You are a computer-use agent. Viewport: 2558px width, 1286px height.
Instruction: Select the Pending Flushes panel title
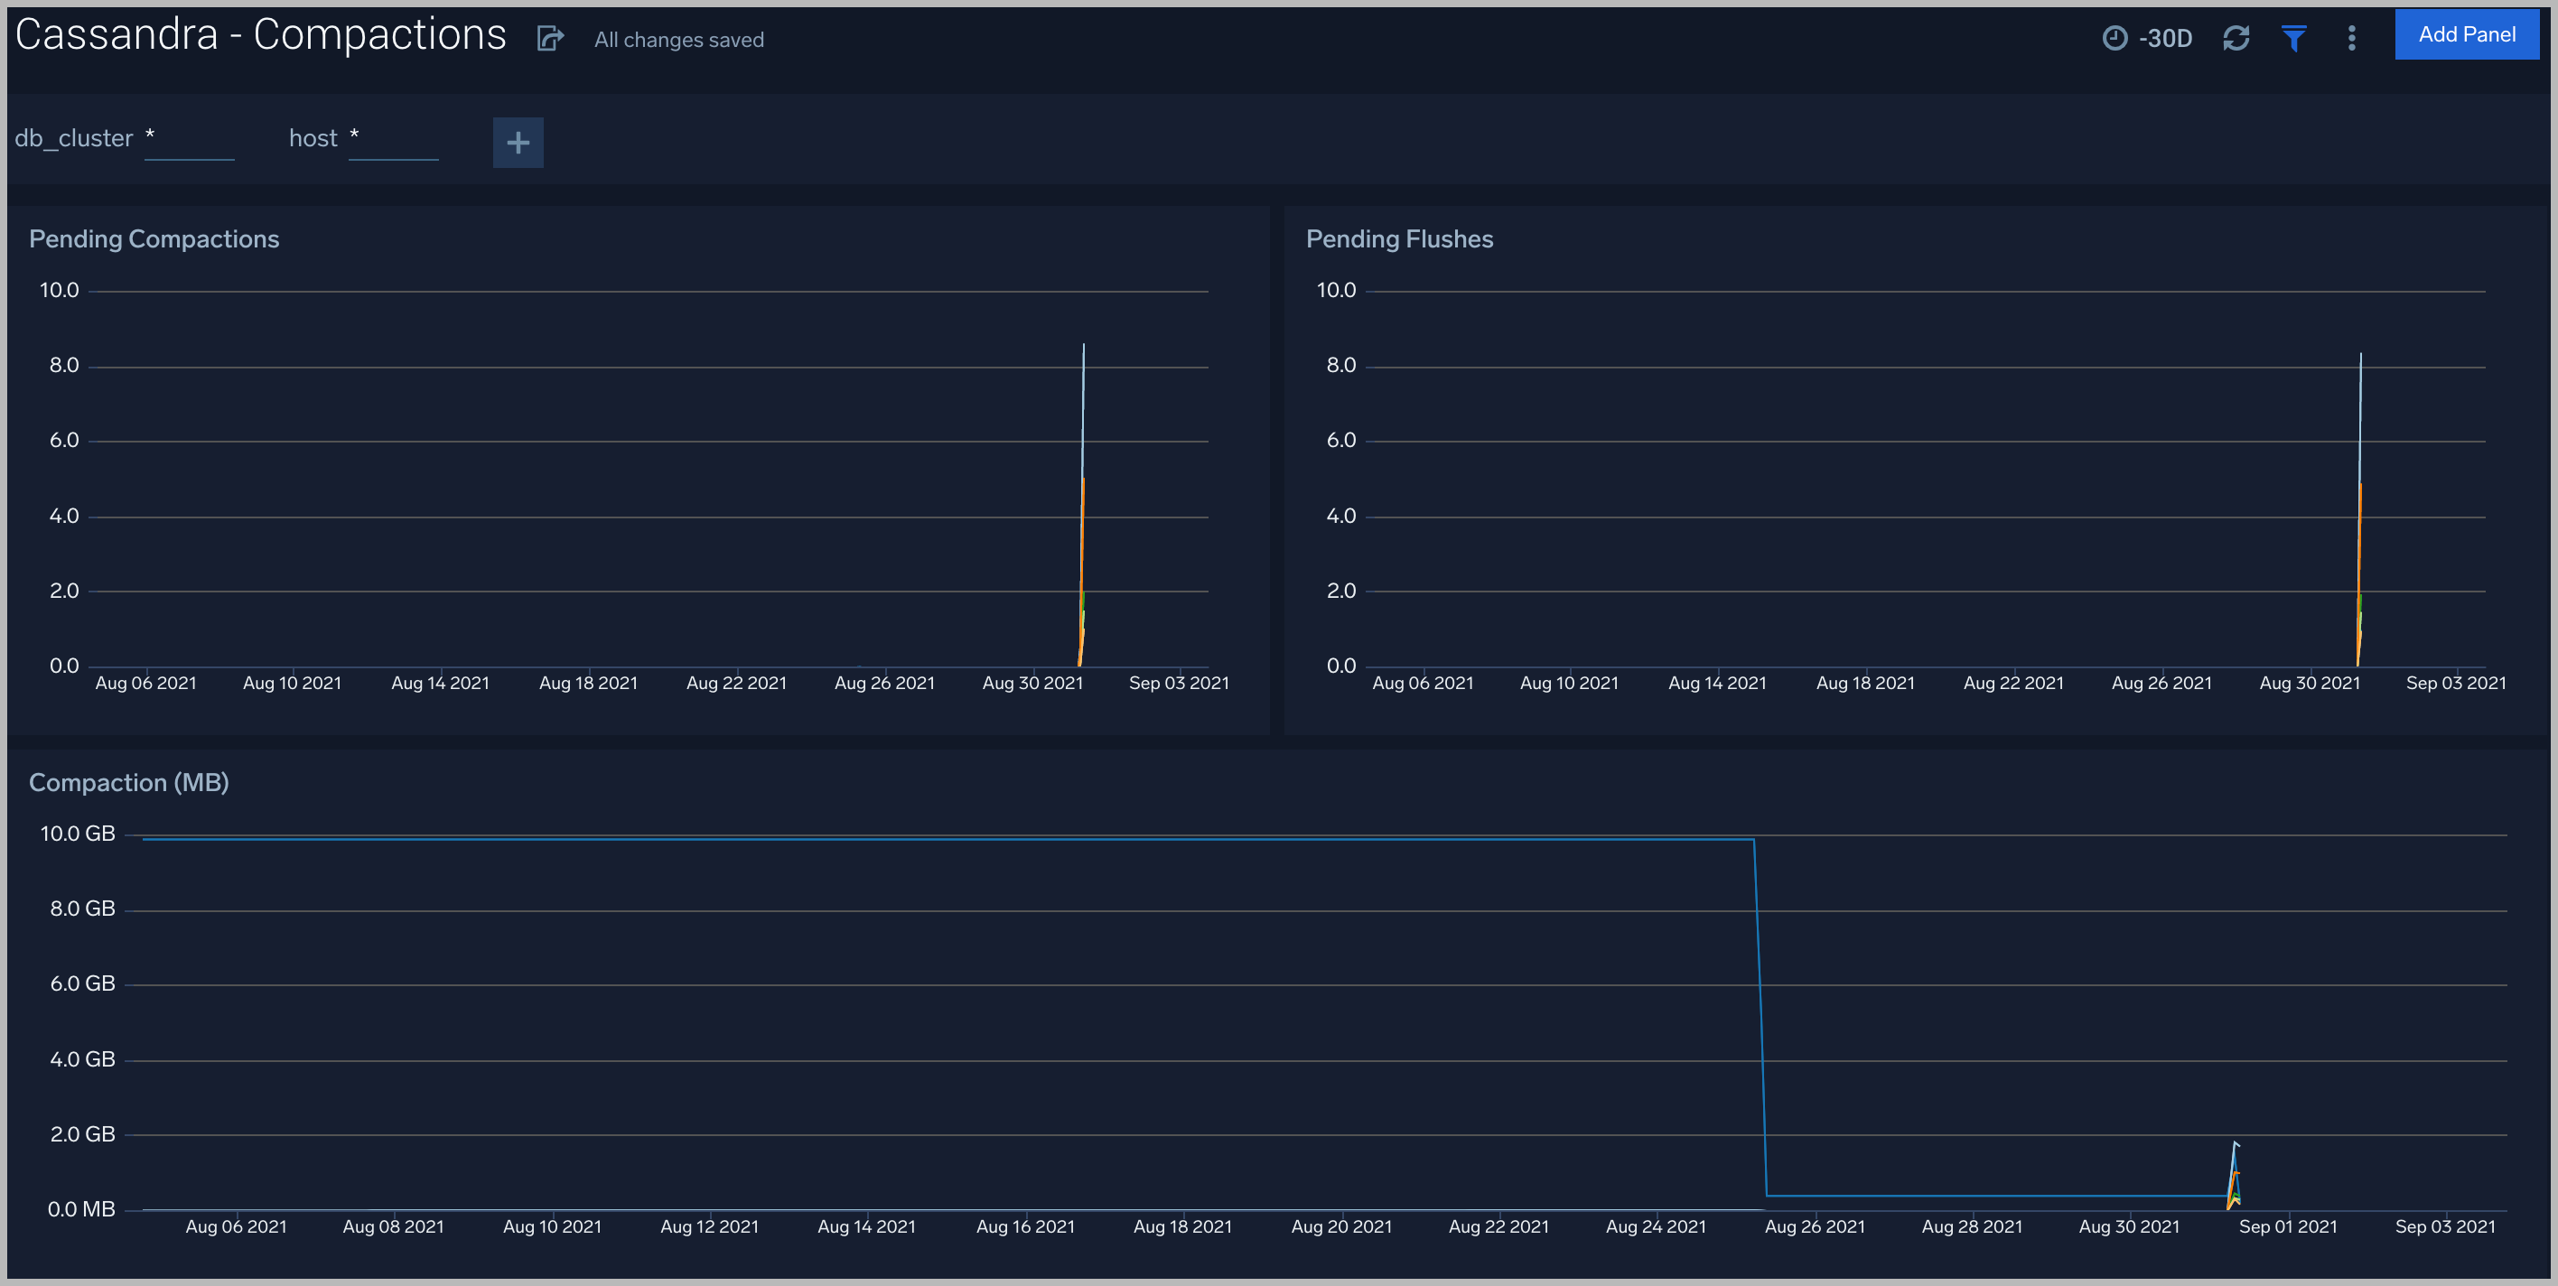coord(1399,238)
